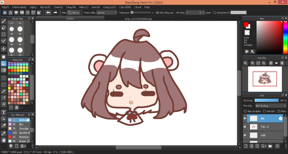The width and height of the screenshot is (288, 154).
Task: Click the Undo arrow in the toolbar
Action: (48, 13)
